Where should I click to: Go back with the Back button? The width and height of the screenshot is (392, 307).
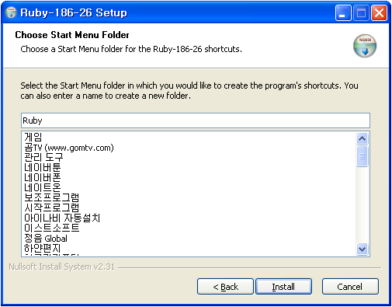225,287
